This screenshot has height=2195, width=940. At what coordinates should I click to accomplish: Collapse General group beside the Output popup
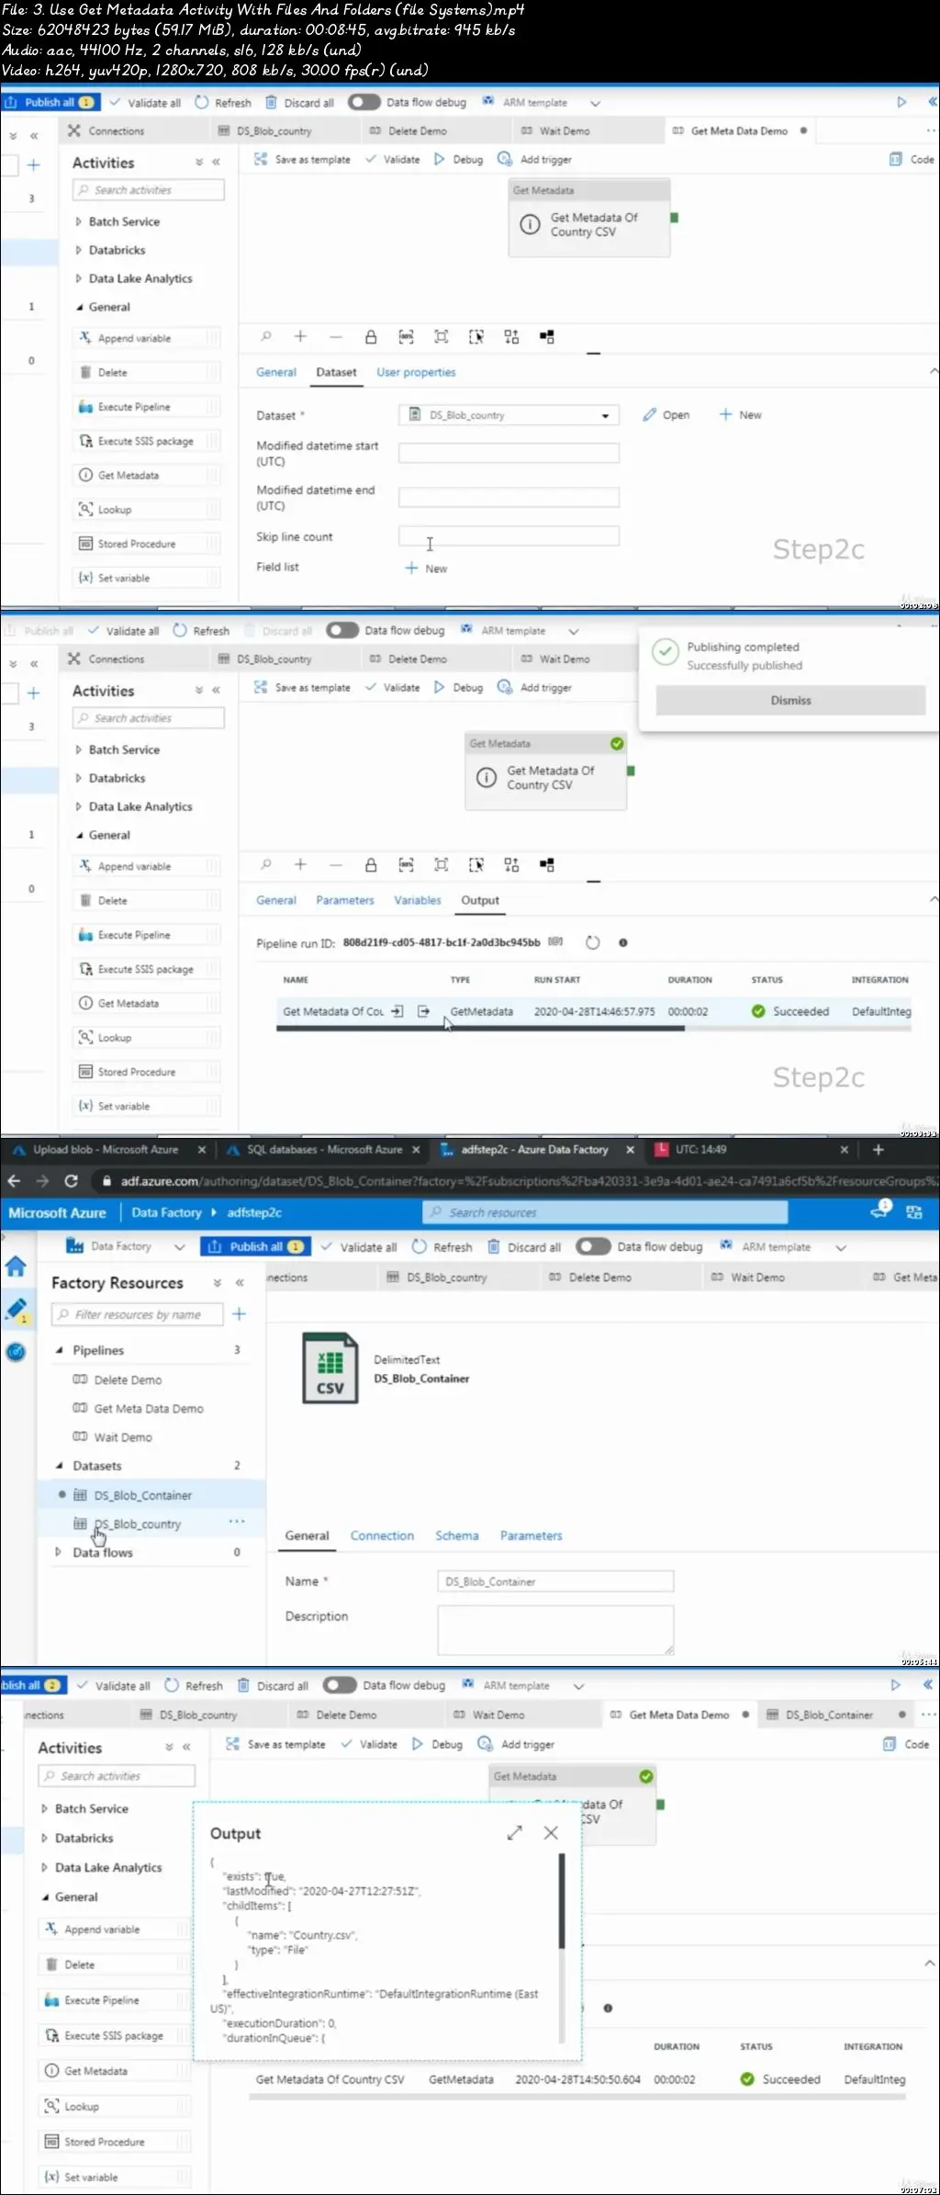[x=45, y=1897]
